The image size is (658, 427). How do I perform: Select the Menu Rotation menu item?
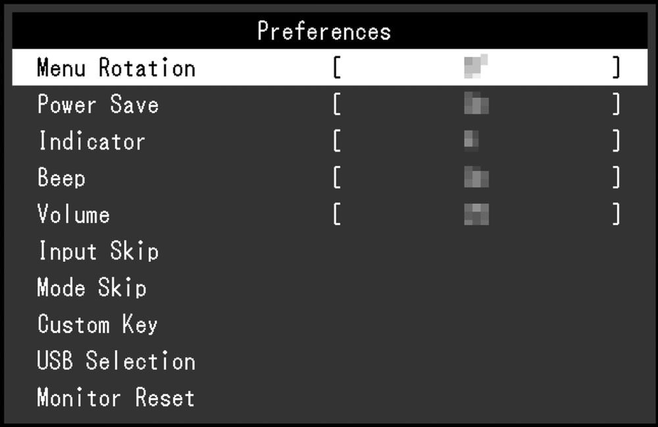(x=116, y=68)
